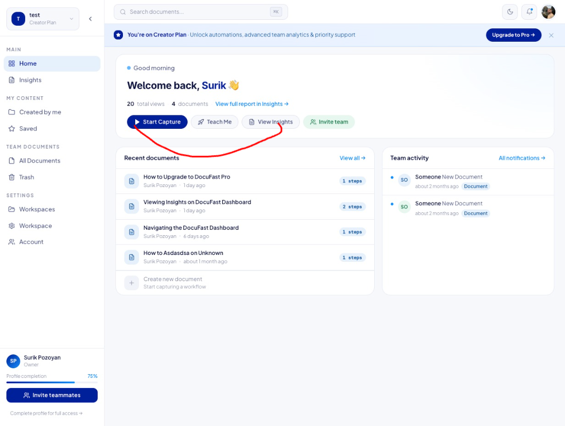This screenshot has width=565, height=426.
Task: Open the notifications bell
Action: 529,12
